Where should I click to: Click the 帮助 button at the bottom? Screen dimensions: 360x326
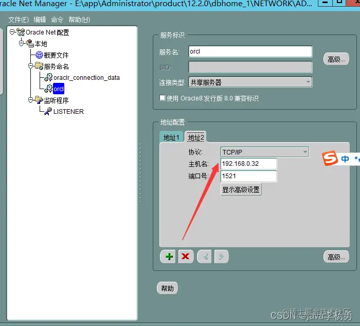pyautogui.click(x=167, y=288)
